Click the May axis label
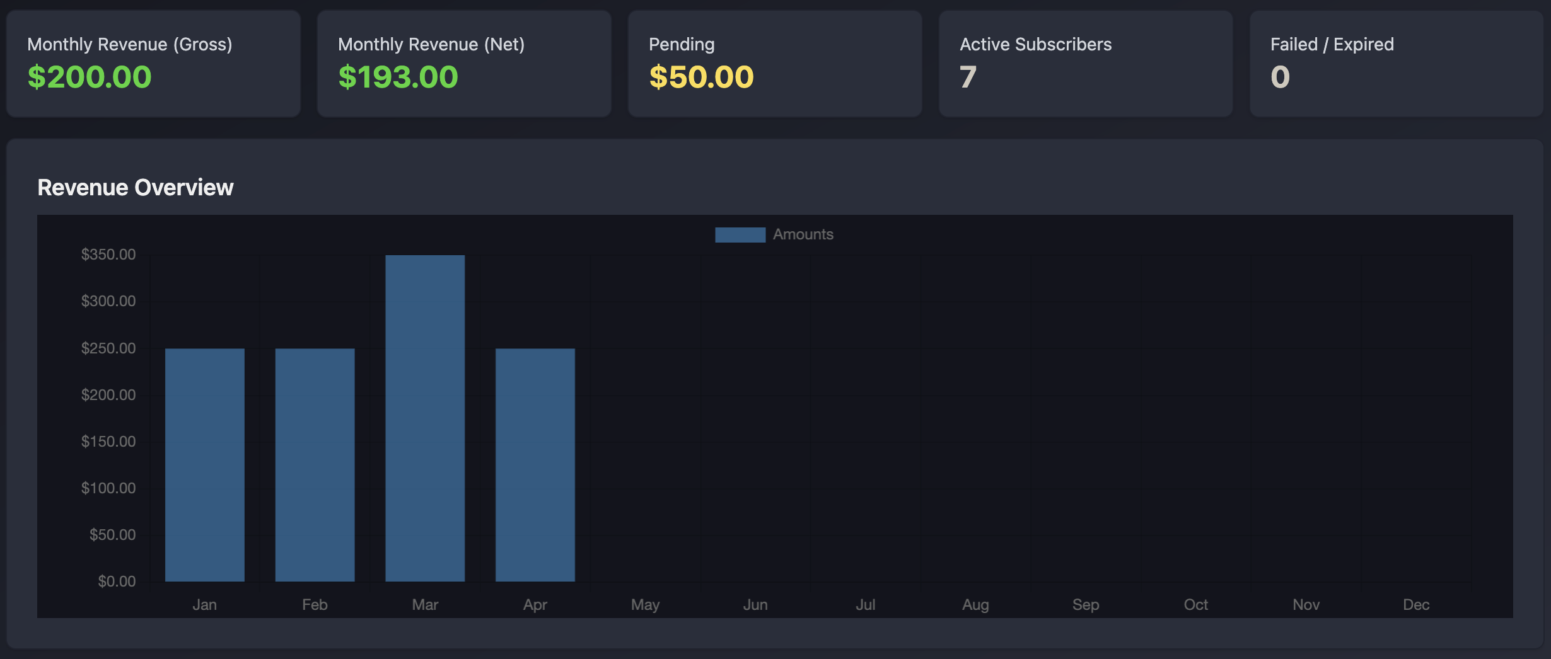Screen dimensions: 1551x659 pyautogui.click(x=645, y=604)
